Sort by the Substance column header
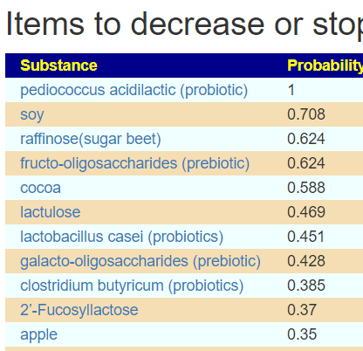 click(x=58, y=65)
